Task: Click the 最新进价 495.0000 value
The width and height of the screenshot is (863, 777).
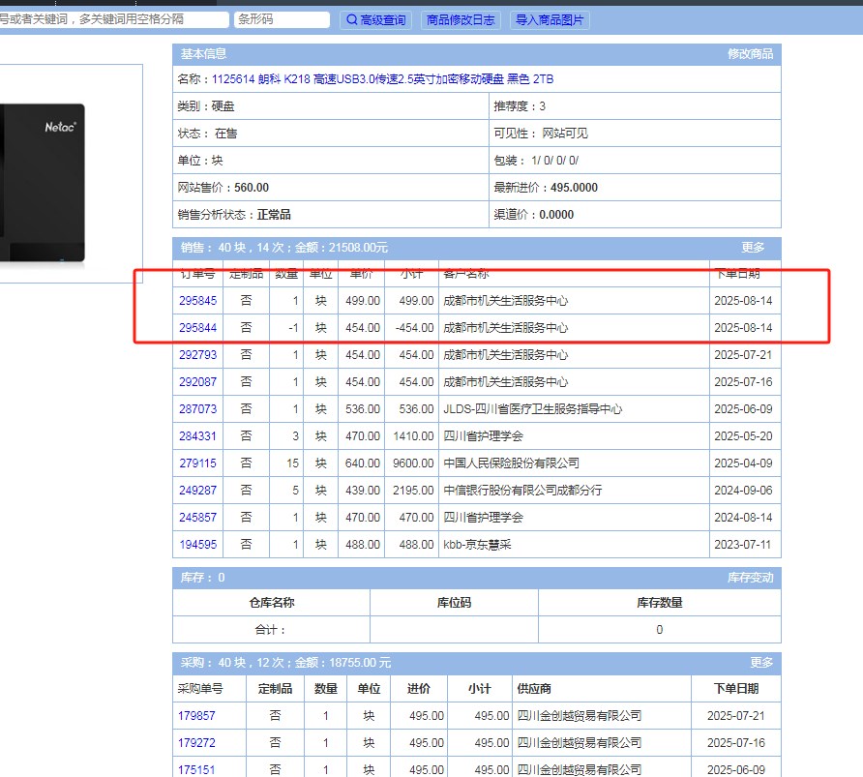Action: (x=574, y=188)
